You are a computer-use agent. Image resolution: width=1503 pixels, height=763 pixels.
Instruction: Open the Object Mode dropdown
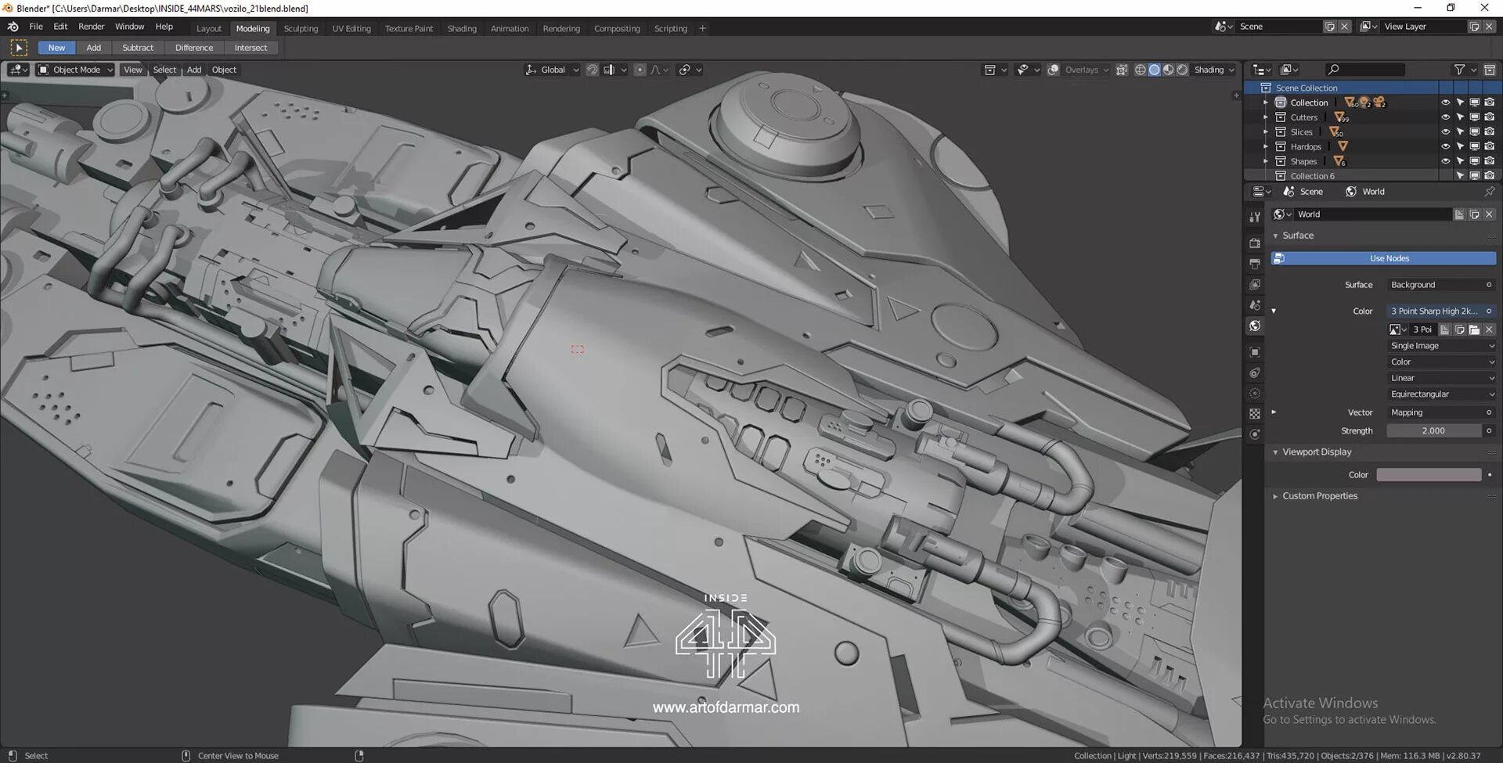click(x=76, y=70)
